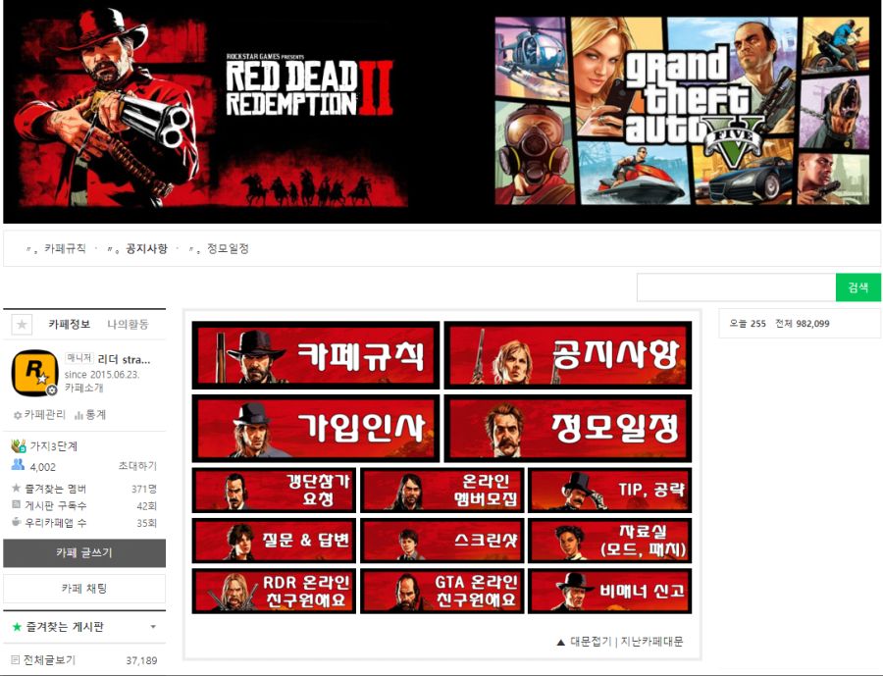Viewport: 883px width, 676px height.
Task: Click the 즐겨찾는 멤버 371명 row
Action: [x=84, y=489]
